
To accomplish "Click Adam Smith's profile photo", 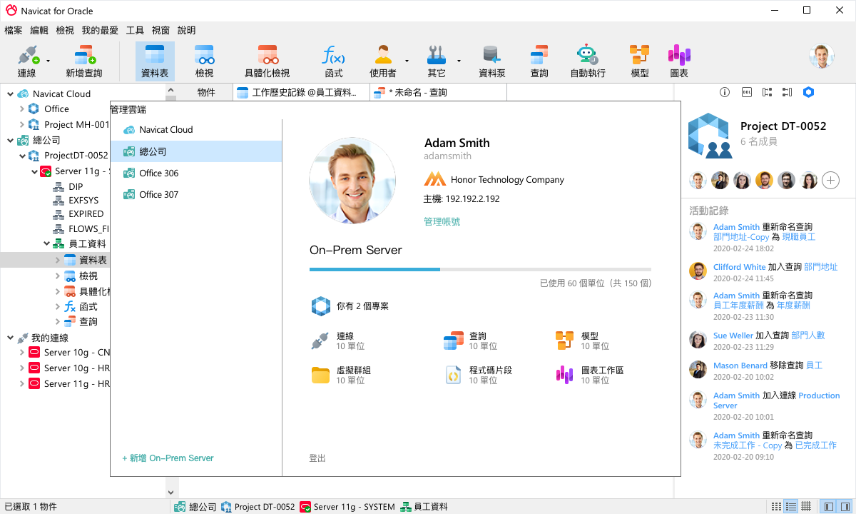I will click(x=352, y=181).
